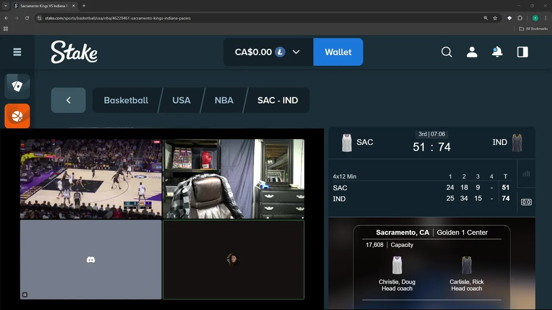Open the Wallet

(x=338, y=52)
